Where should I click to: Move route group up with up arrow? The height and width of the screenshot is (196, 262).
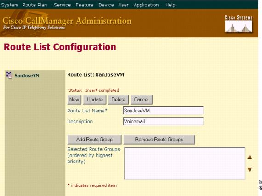click(250, 157)
